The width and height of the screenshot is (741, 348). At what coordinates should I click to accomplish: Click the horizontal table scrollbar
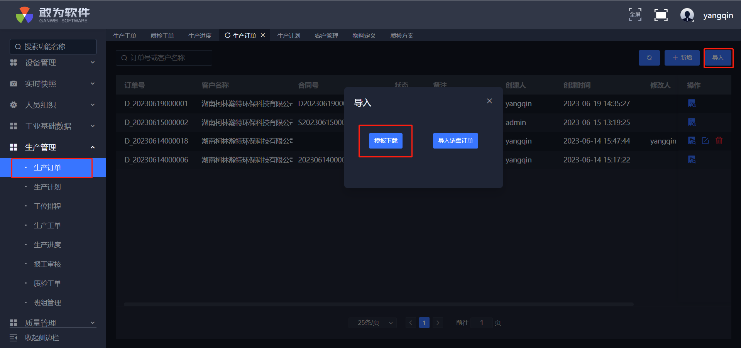(x=379, y=304)
